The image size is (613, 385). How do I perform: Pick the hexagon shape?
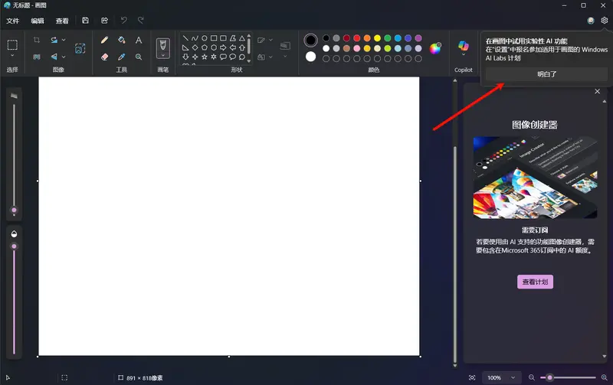click(214, 47)
